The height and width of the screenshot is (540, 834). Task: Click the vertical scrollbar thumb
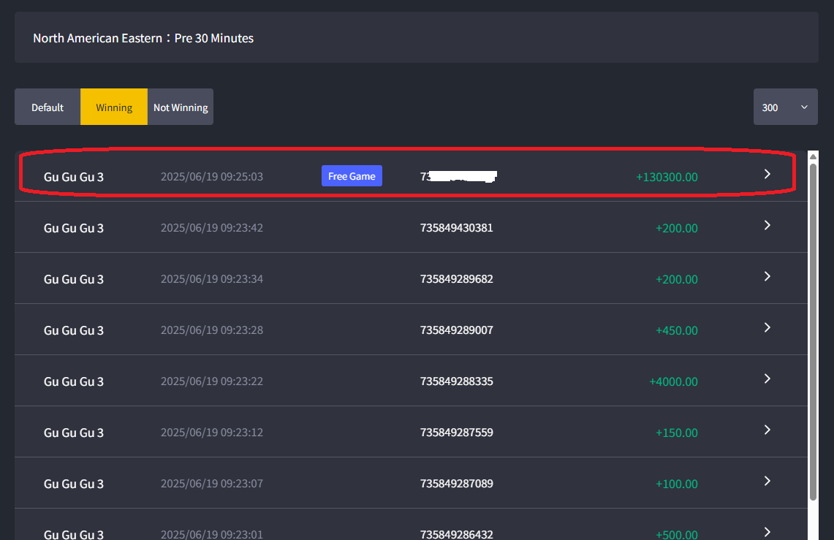pos(813,332)
